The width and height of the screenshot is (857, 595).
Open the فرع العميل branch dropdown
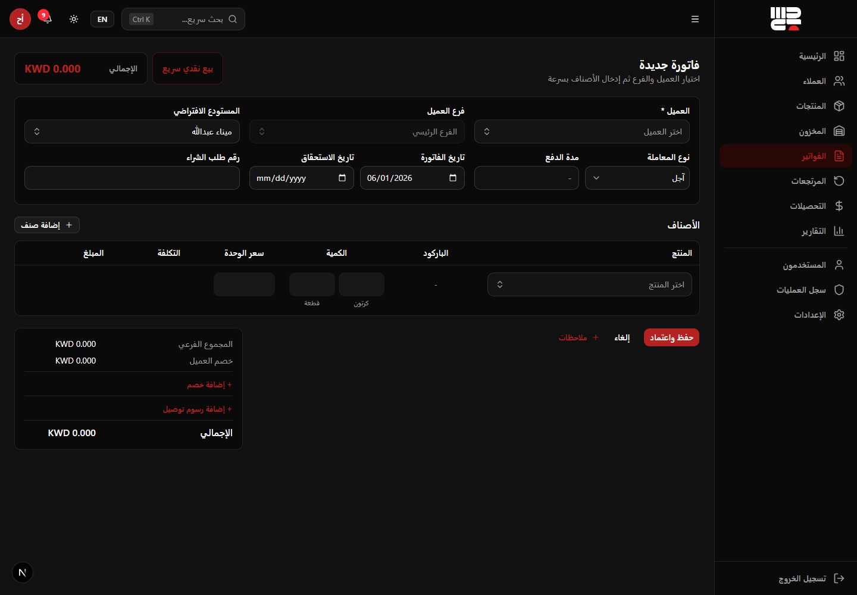[357, 131]
